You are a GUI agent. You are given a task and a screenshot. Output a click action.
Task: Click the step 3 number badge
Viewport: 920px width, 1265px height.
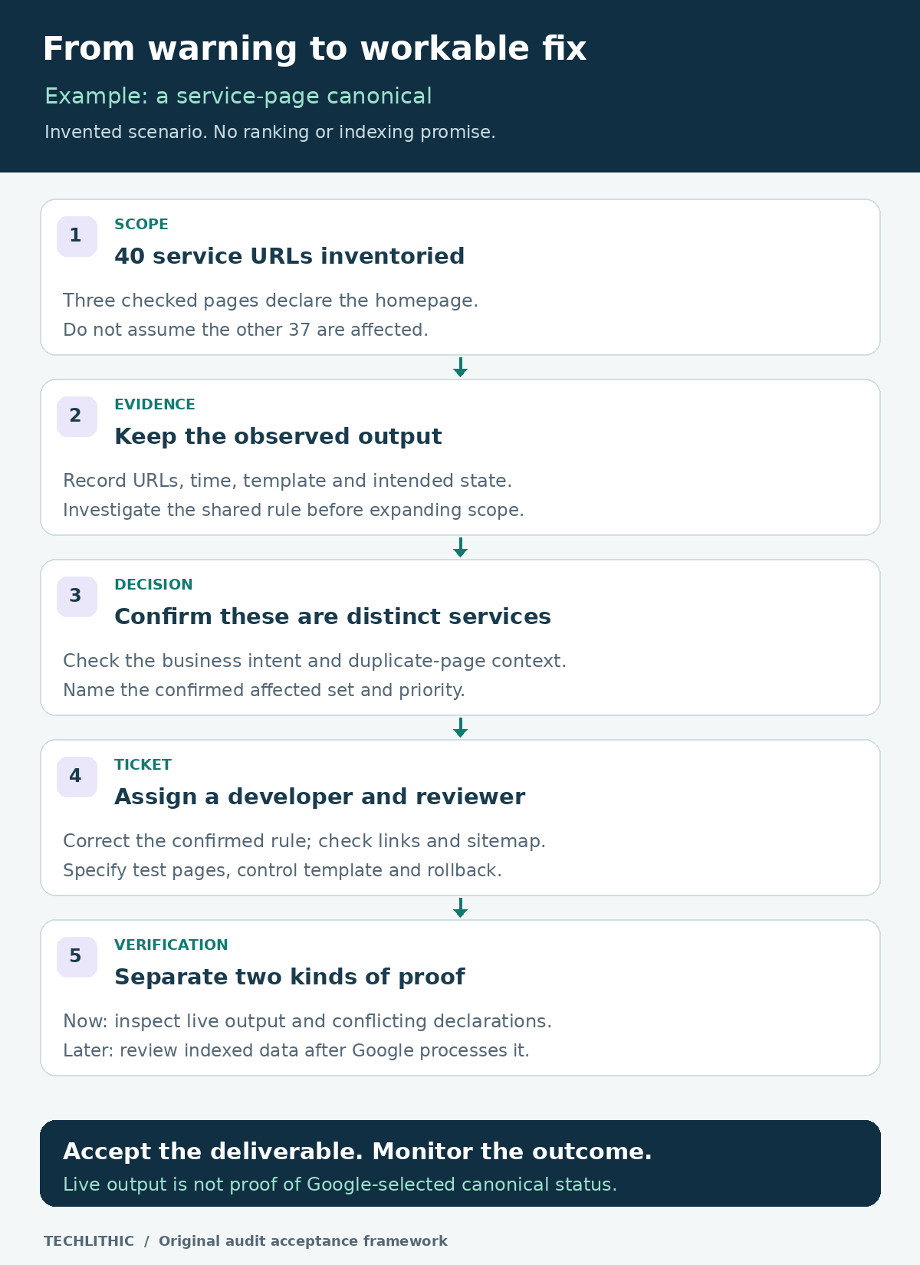[x=77, y=596]
